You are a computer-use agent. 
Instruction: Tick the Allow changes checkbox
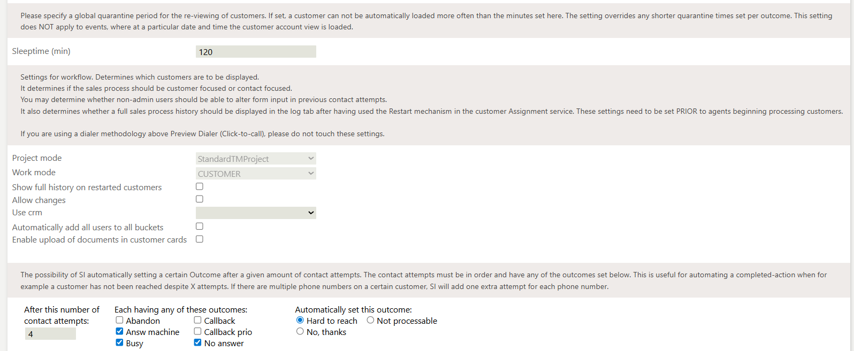tap(200, 199)
